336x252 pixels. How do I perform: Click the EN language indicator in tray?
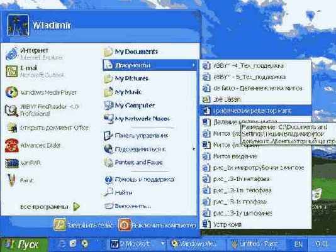(298, 244)
